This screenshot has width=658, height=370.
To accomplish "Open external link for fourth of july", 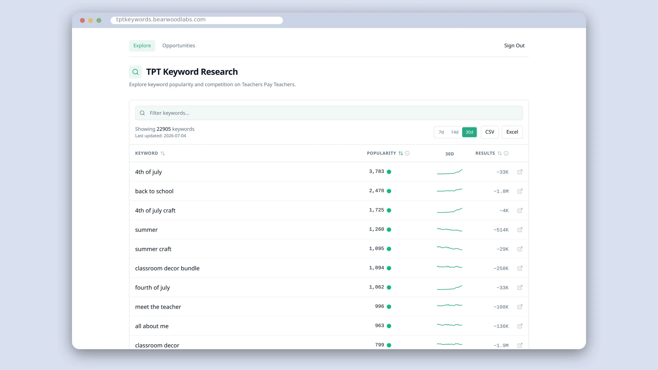I will point(520,288).
